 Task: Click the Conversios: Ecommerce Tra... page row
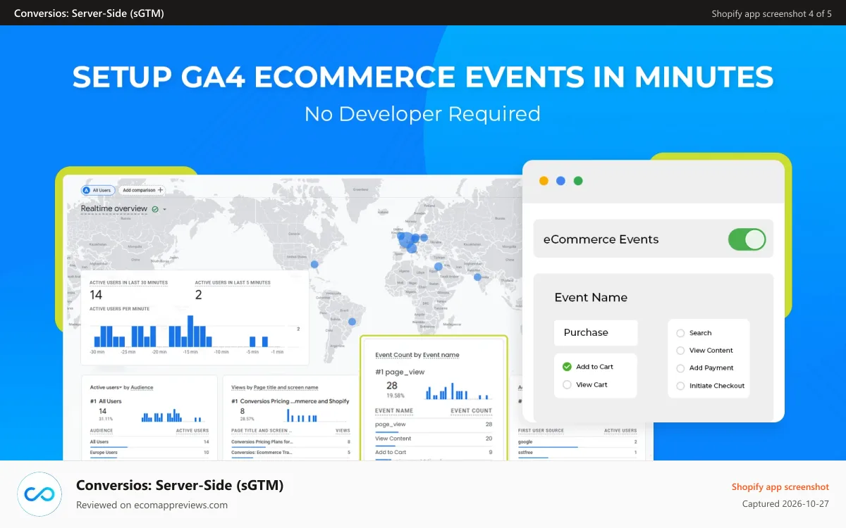pyautogui.click(x=290, y=453)
